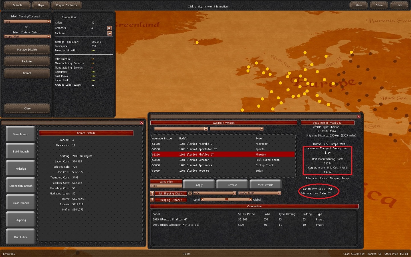This screenshot has width=411, height=257.
Task: Click the arrow icon next to Factories count
Action: tap(110, 33)
